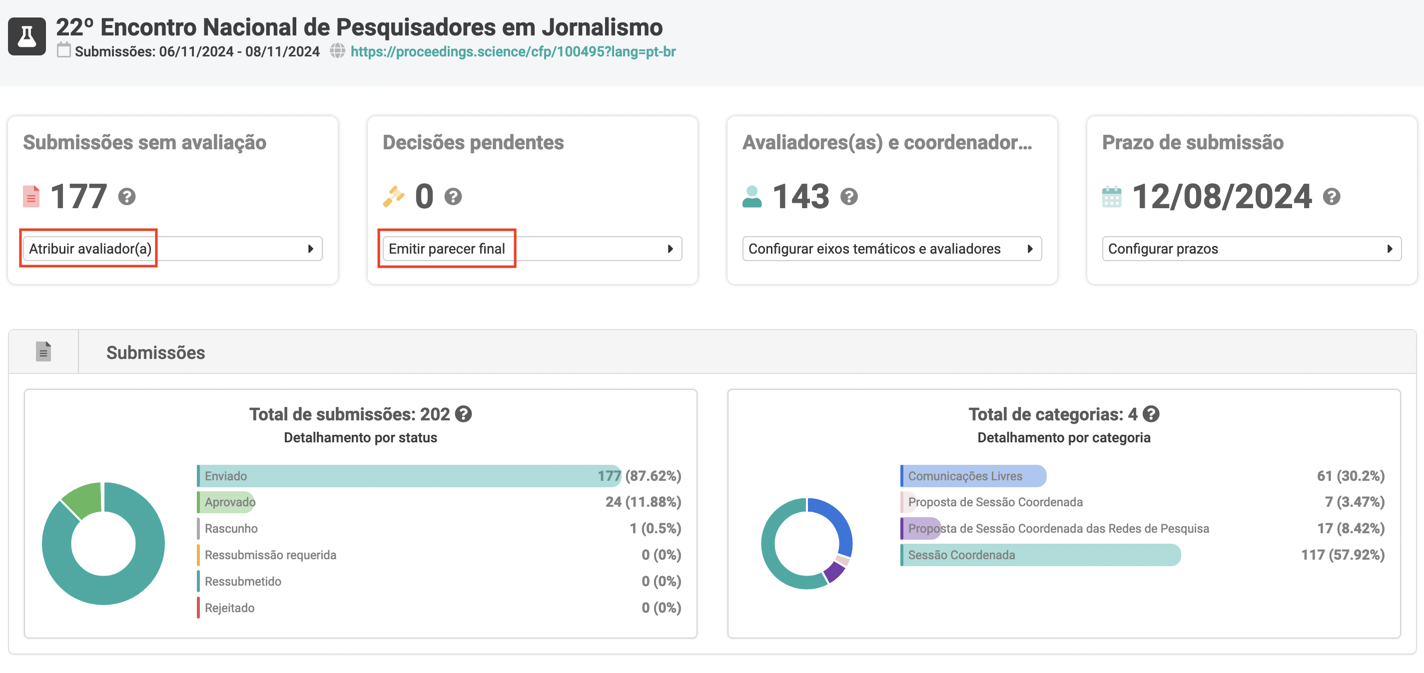The image size is (1424, 673).
Task: Click the arrow at Configurar prazos end
Action: pos(1390,249)
